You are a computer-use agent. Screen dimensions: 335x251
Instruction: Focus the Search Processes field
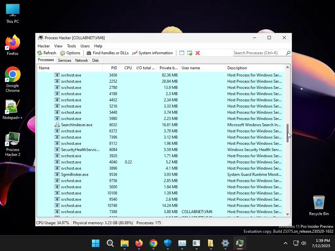pyautogui.click(x=259, y=53)
